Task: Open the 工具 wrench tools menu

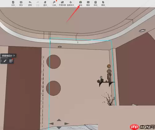Action: [54, 2]
